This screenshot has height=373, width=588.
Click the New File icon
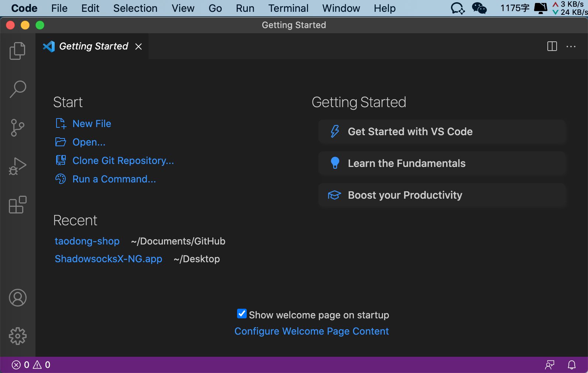pos(61,124)
